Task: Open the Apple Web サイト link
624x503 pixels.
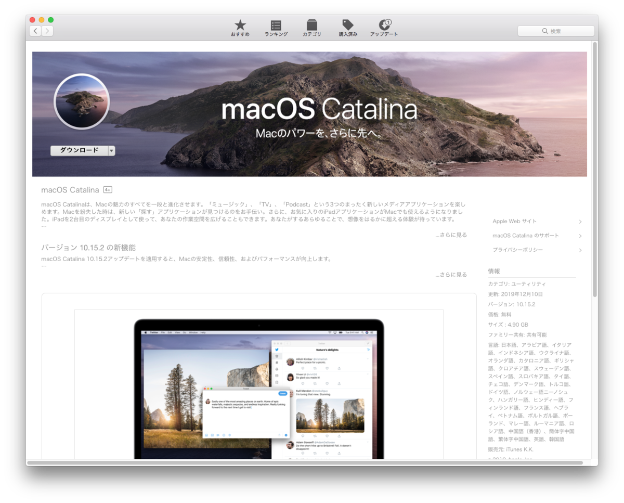Action: (515, 222)
